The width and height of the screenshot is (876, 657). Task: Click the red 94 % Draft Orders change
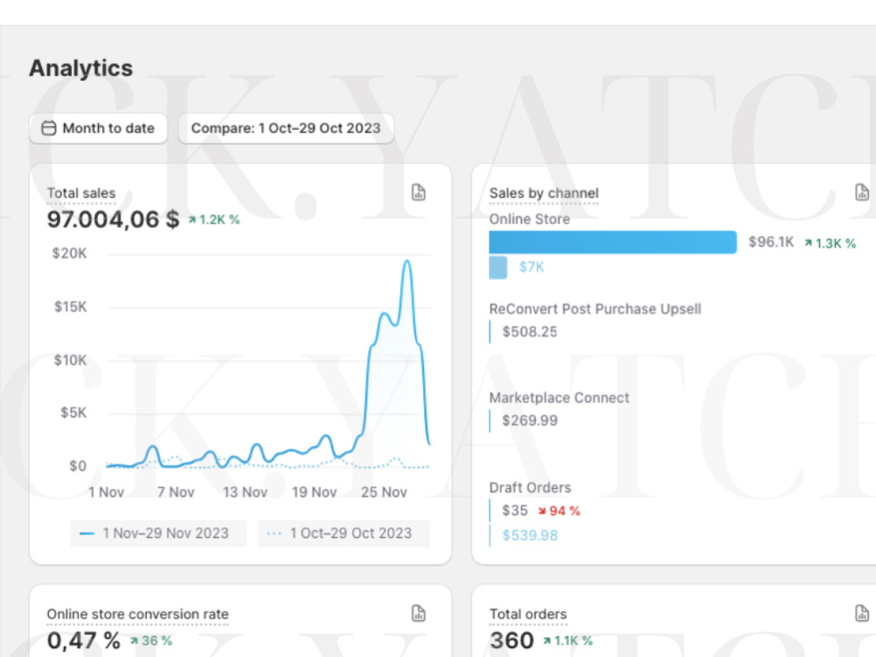(559, 511)
